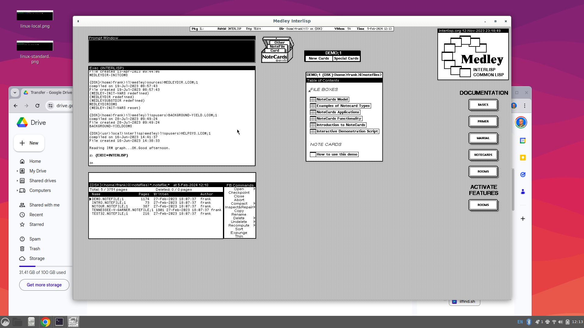Click ROOMS under Activate Features
The image size is (584, 328).
pyautogui.click(x=483, y=205)
